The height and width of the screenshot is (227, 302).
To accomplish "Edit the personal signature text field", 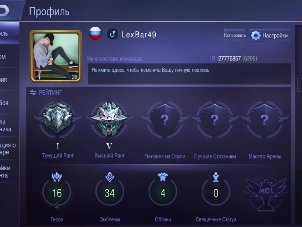I will point(189,74).
